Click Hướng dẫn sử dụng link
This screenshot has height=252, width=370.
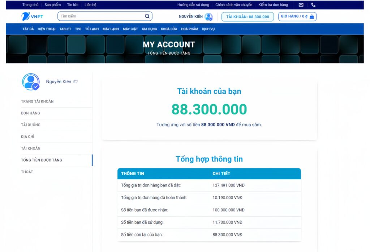coord(193,5)
